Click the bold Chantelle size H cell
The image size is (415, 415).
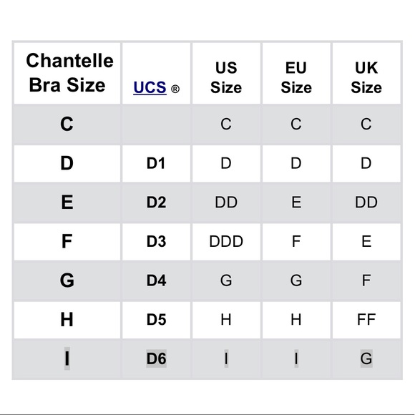67,320
